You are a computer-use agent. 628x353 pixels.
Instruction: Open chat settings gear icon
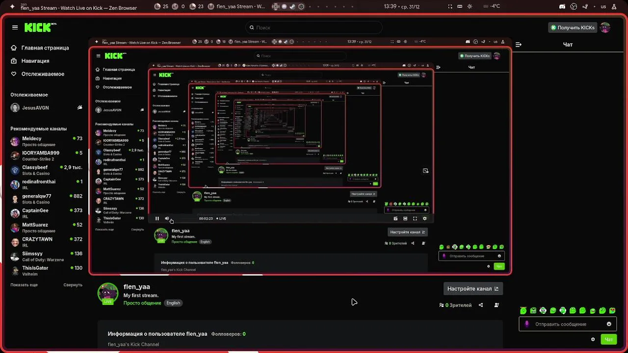593,339
